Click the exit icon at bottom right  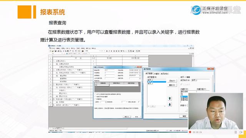(x=241, y=132)
